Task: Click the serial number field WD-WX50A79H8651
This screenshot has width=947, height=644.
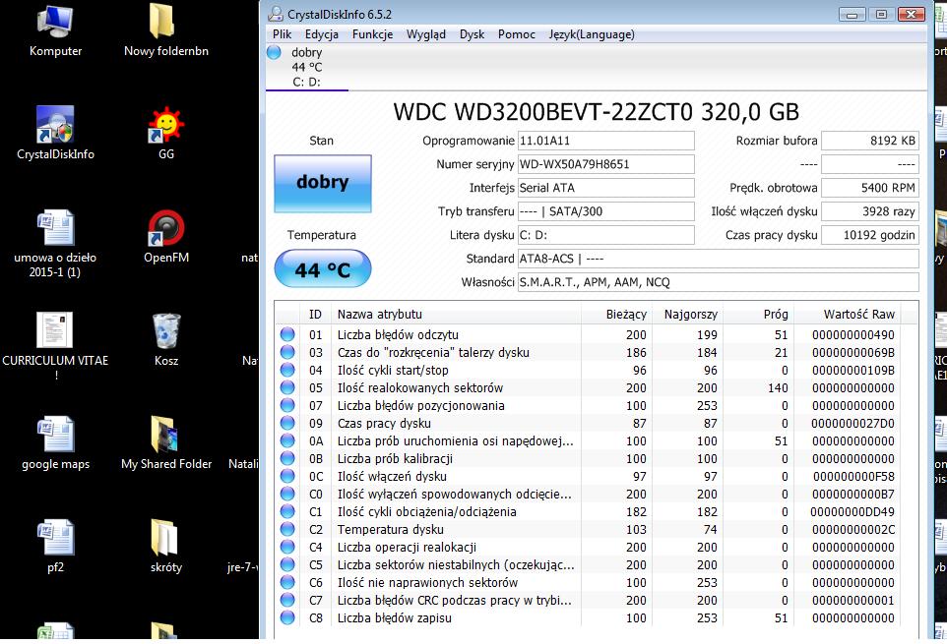Action: click(605, 164)
